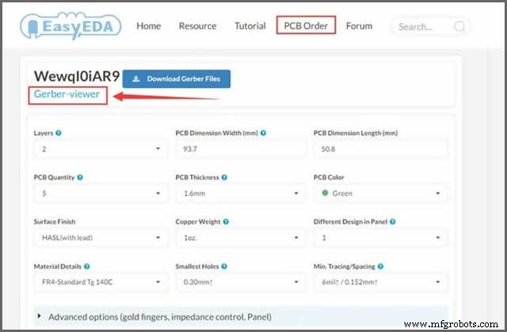Open the PCB Quantity dropdown
Viewport: 507px width, 332px height.
pyautogui.click(x=101, y=193)
